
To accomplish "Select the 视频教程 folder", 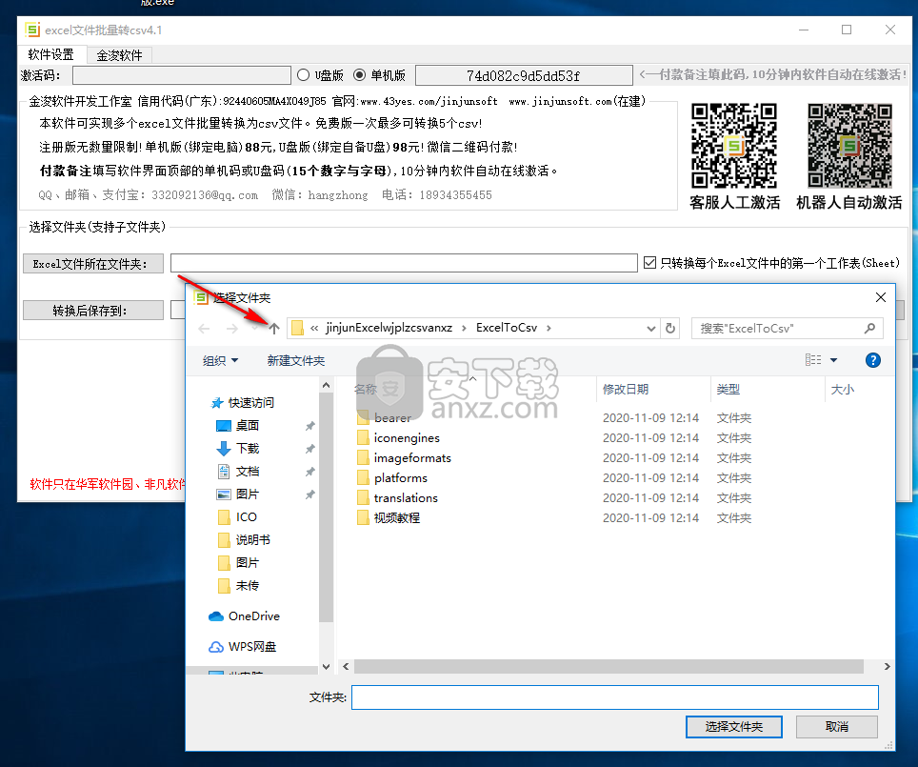I will (396, 517).
